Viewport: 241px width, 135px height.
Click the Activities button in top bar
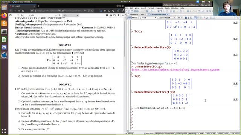[x=6, y=1]
